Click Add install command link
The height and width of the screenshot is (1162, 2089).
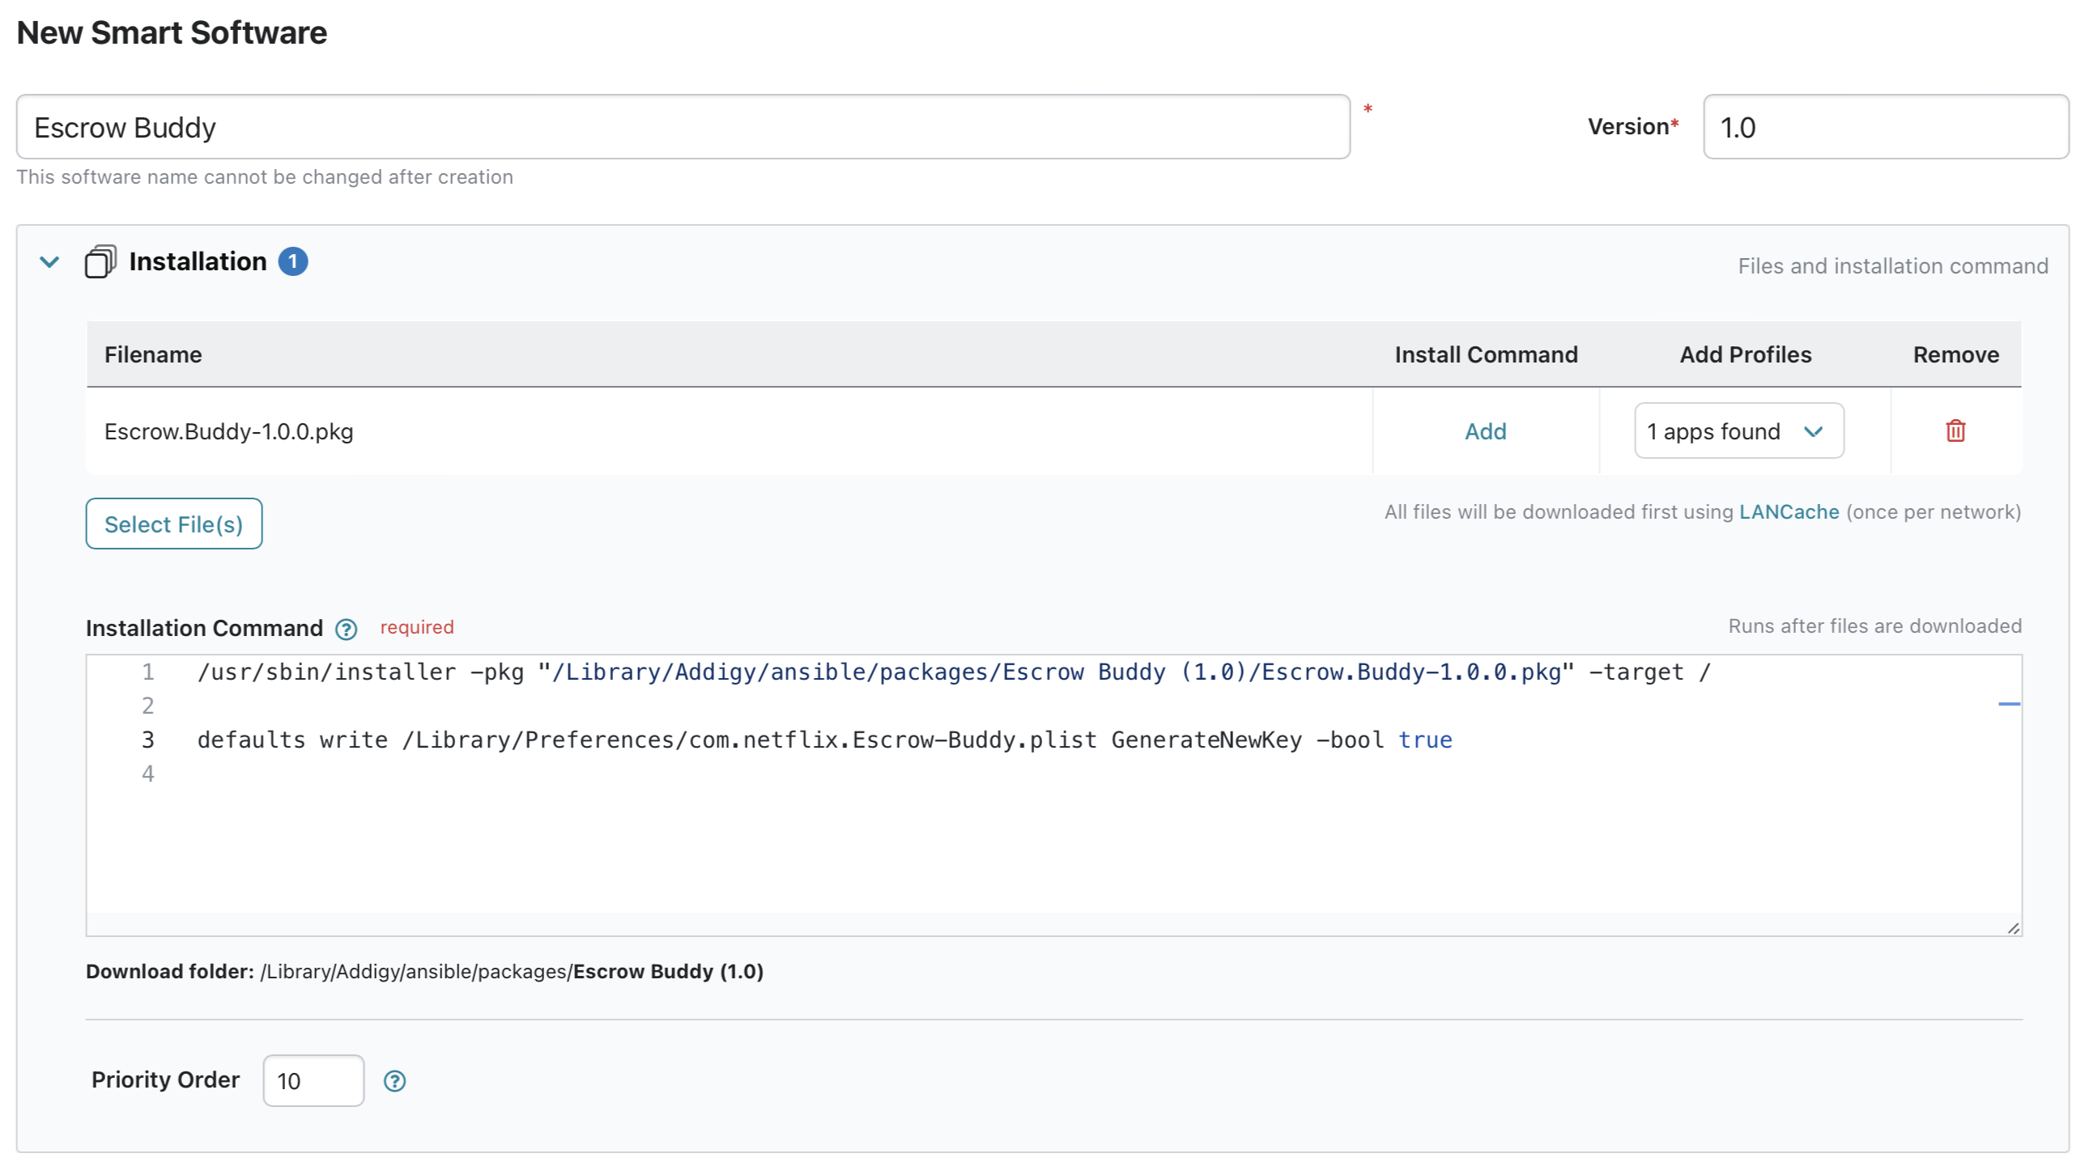tap(1486, 431)
